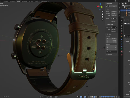Open the Global transform orientation dropdown
Screen dimensions: 130x98
click(x=43, y=97)
